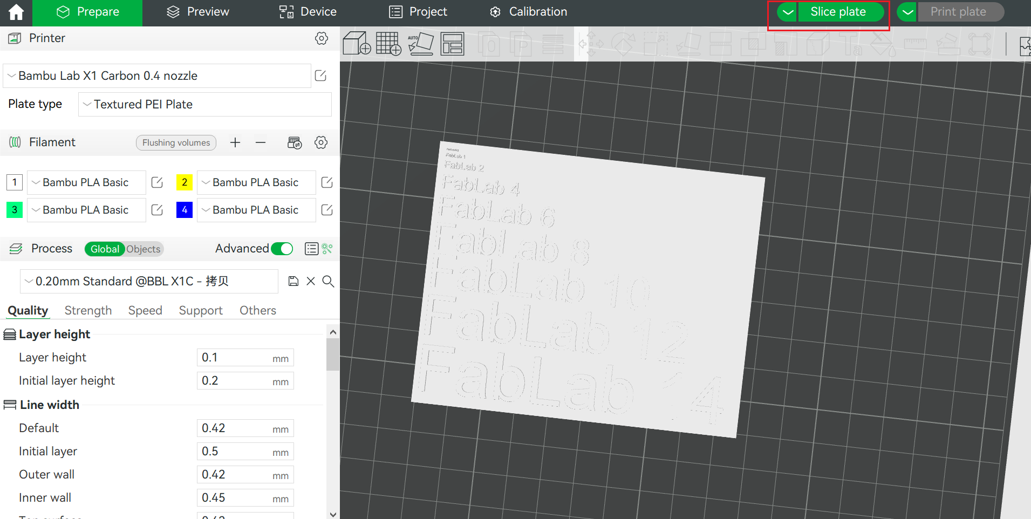Select the Rotate tool
The height and width of the screenshot is (519, 1031).
pos(623,44)
